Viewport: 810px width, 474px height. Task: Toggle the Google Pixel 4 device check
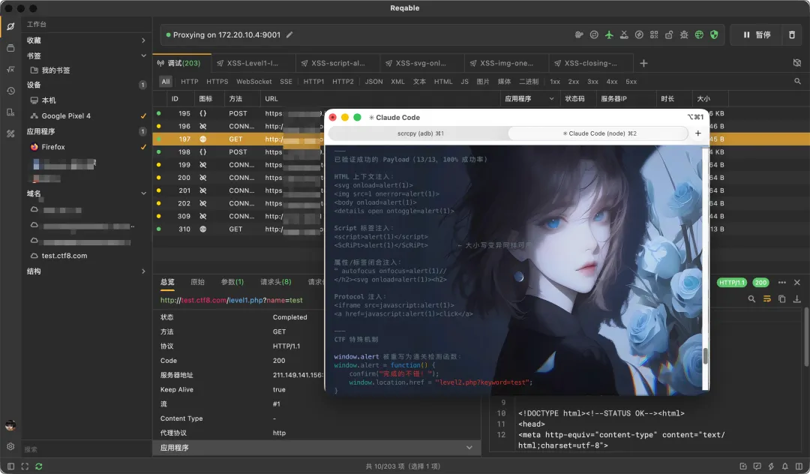(143, 115)
